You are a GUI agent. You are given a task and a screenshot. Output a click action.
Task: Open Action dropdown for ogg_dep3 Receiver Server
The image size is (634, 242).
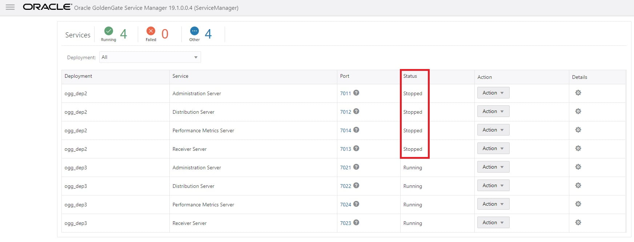tap(493, 222)
